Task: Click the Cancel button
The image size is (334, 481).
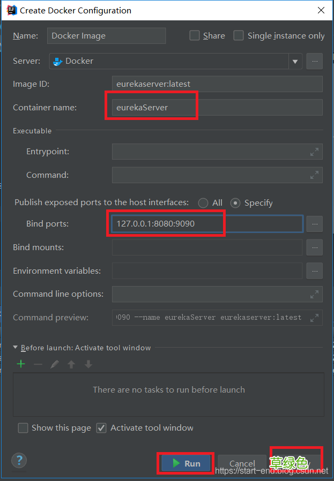Action: point(242,463)
